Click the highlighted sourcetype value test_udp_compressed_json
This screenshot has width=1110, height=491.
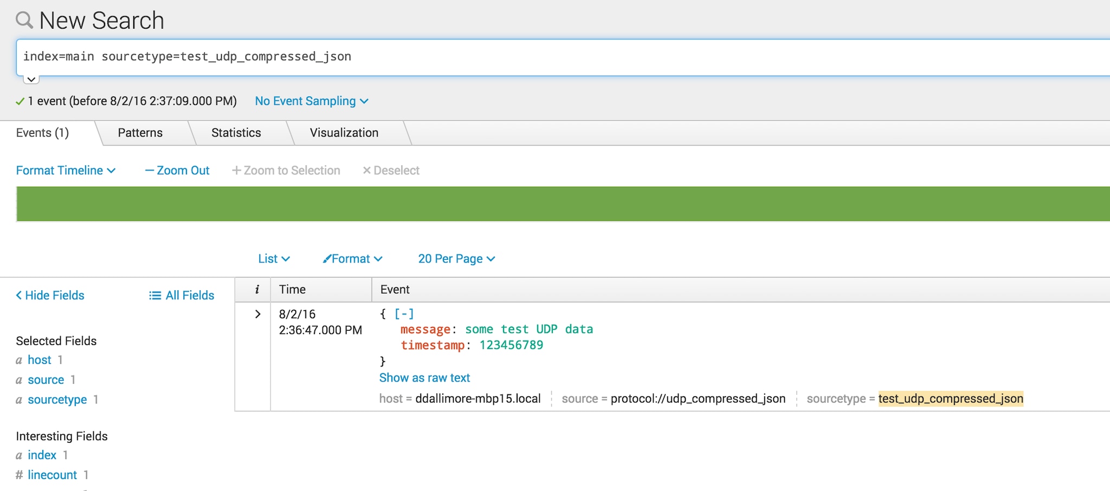click(x=950, y=399)
